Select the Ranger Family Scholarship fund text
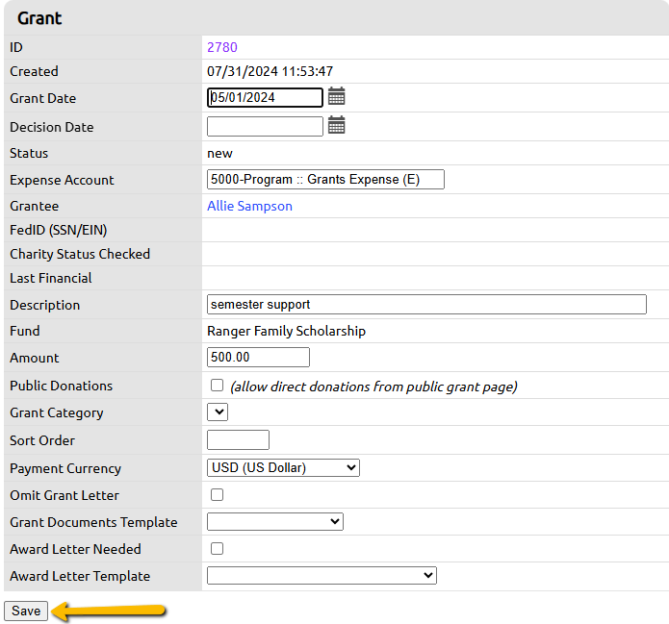This screenshot has height=624, width=669. [x=286, y=331]
